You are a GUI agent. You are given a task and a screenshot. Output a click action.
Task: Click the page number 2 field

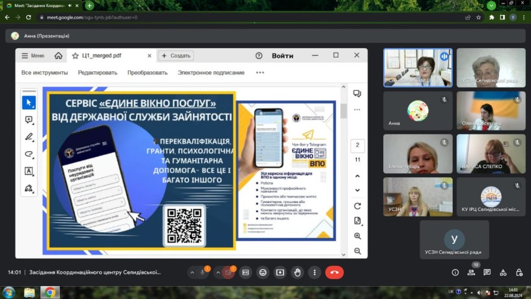[357, 145]
